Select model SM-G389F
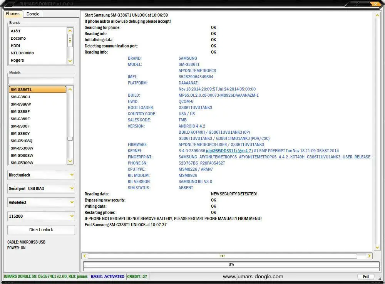The height and width of the screenshot is (284, 385). (x=37, y=119)
